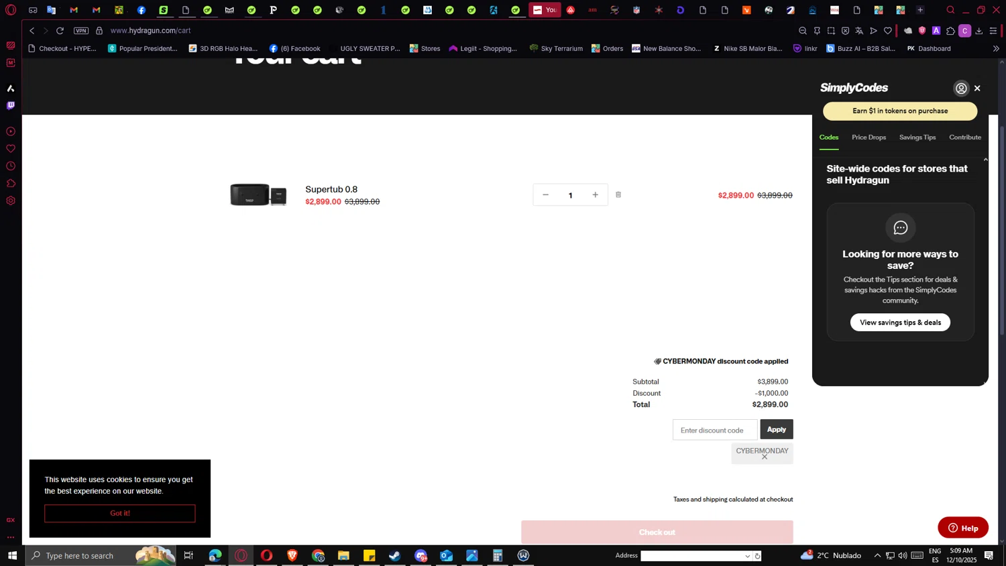Click the taskbar search box
Image resolution: width=1006 pixels, height=566 pixels.
tap(101, 555)
